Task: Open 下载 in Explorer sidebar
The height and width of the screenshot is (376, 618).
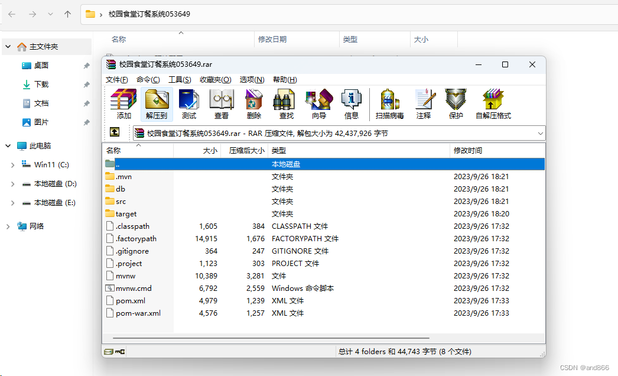Action: [41, 85]
